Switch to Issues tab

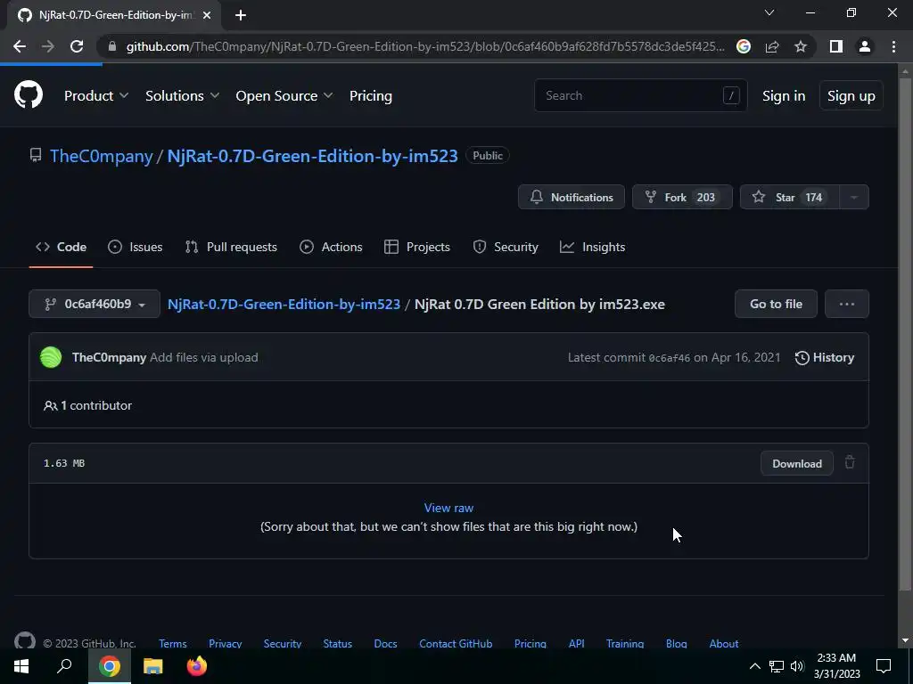tap(136, 247)
